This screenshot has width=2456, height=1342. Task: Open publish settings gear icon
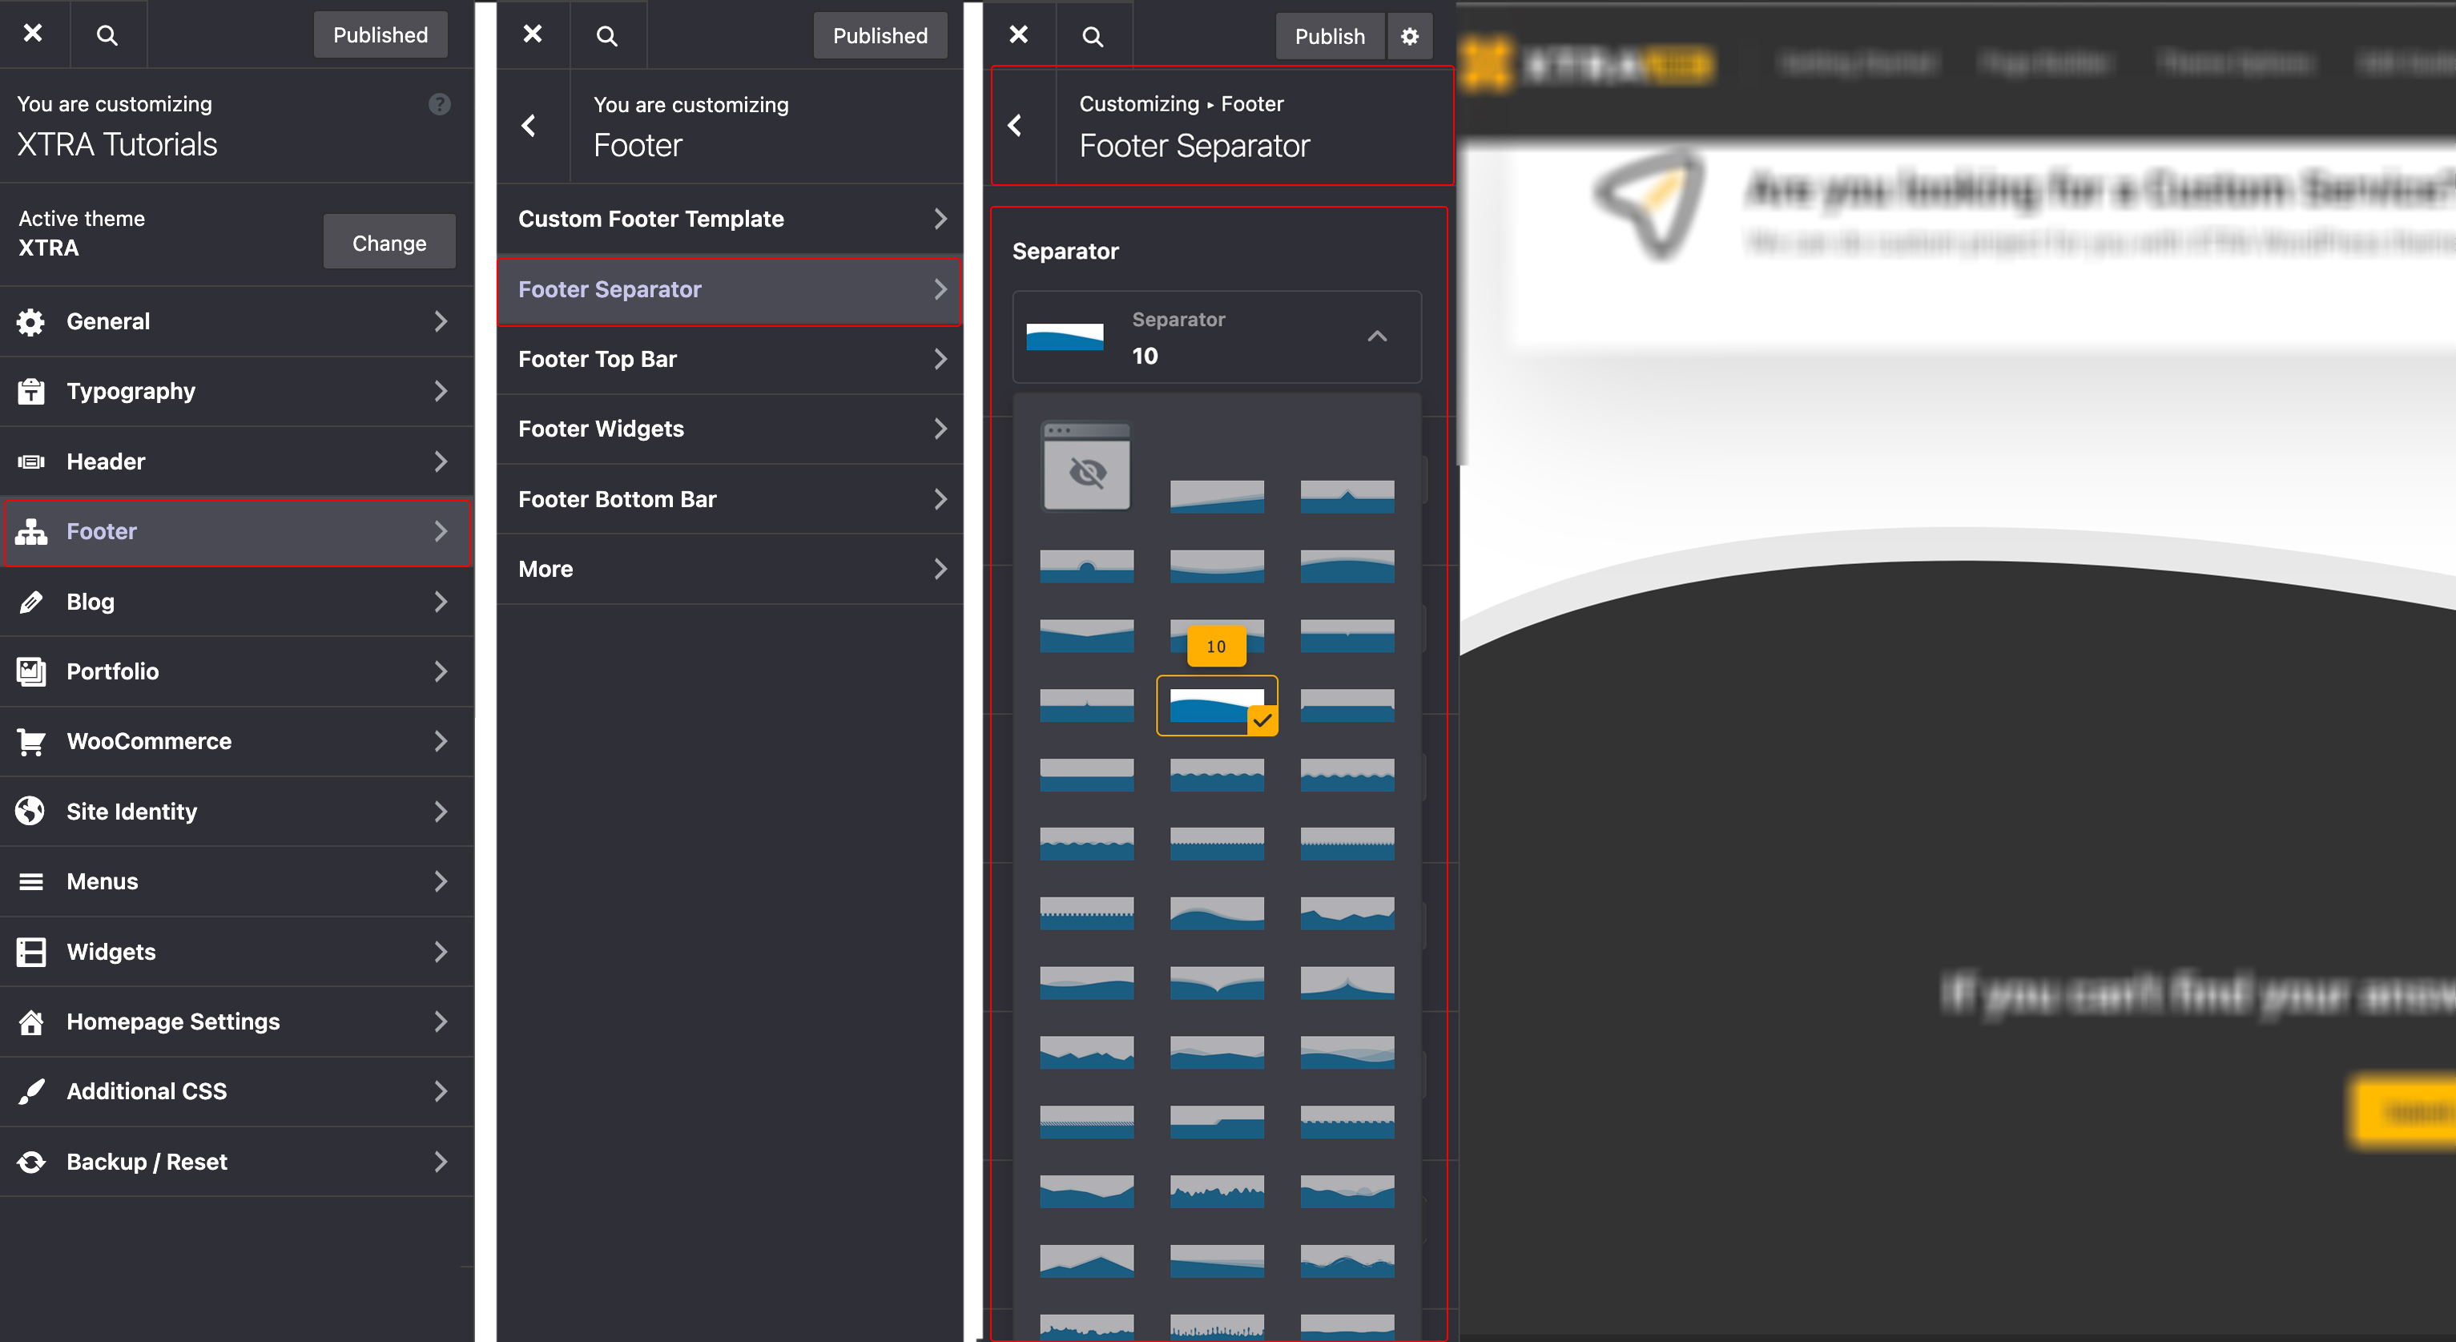point(1409,36)
